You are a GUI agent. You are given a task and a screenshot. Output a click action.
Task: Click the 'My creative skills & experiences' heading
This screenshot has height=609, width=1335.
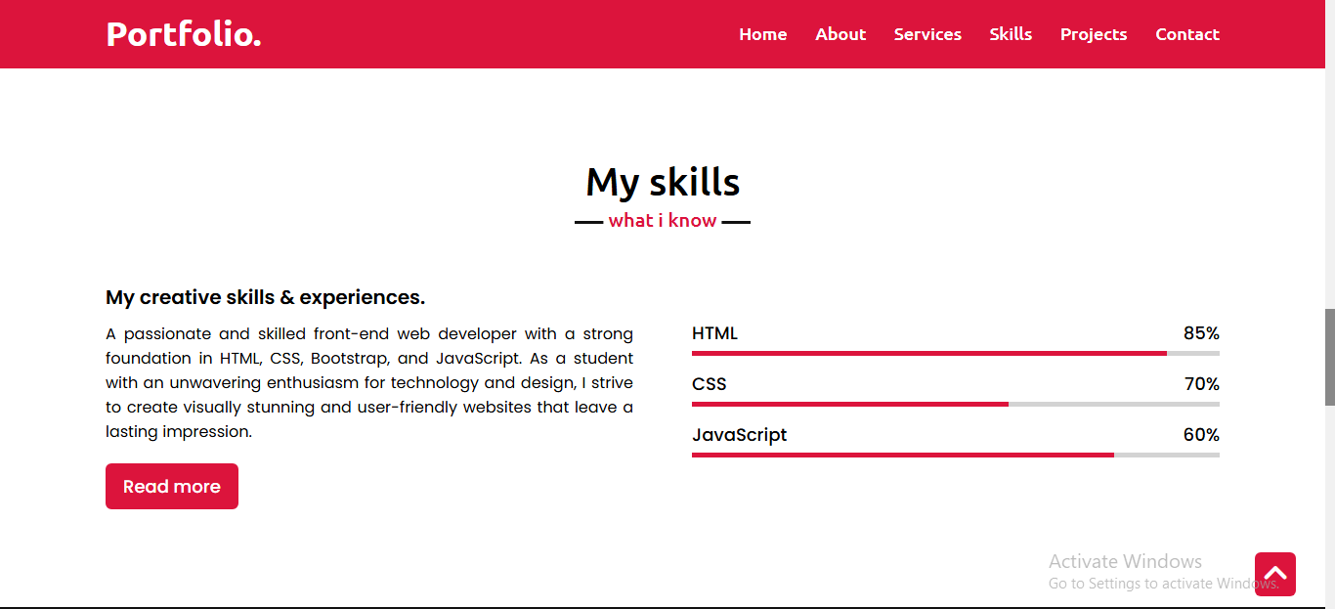click(265, 297)
